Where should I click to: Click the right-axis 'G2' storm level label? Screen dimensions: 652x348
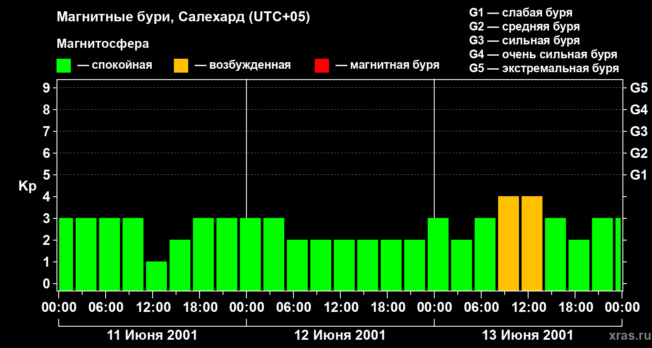(x=639, y=153)
